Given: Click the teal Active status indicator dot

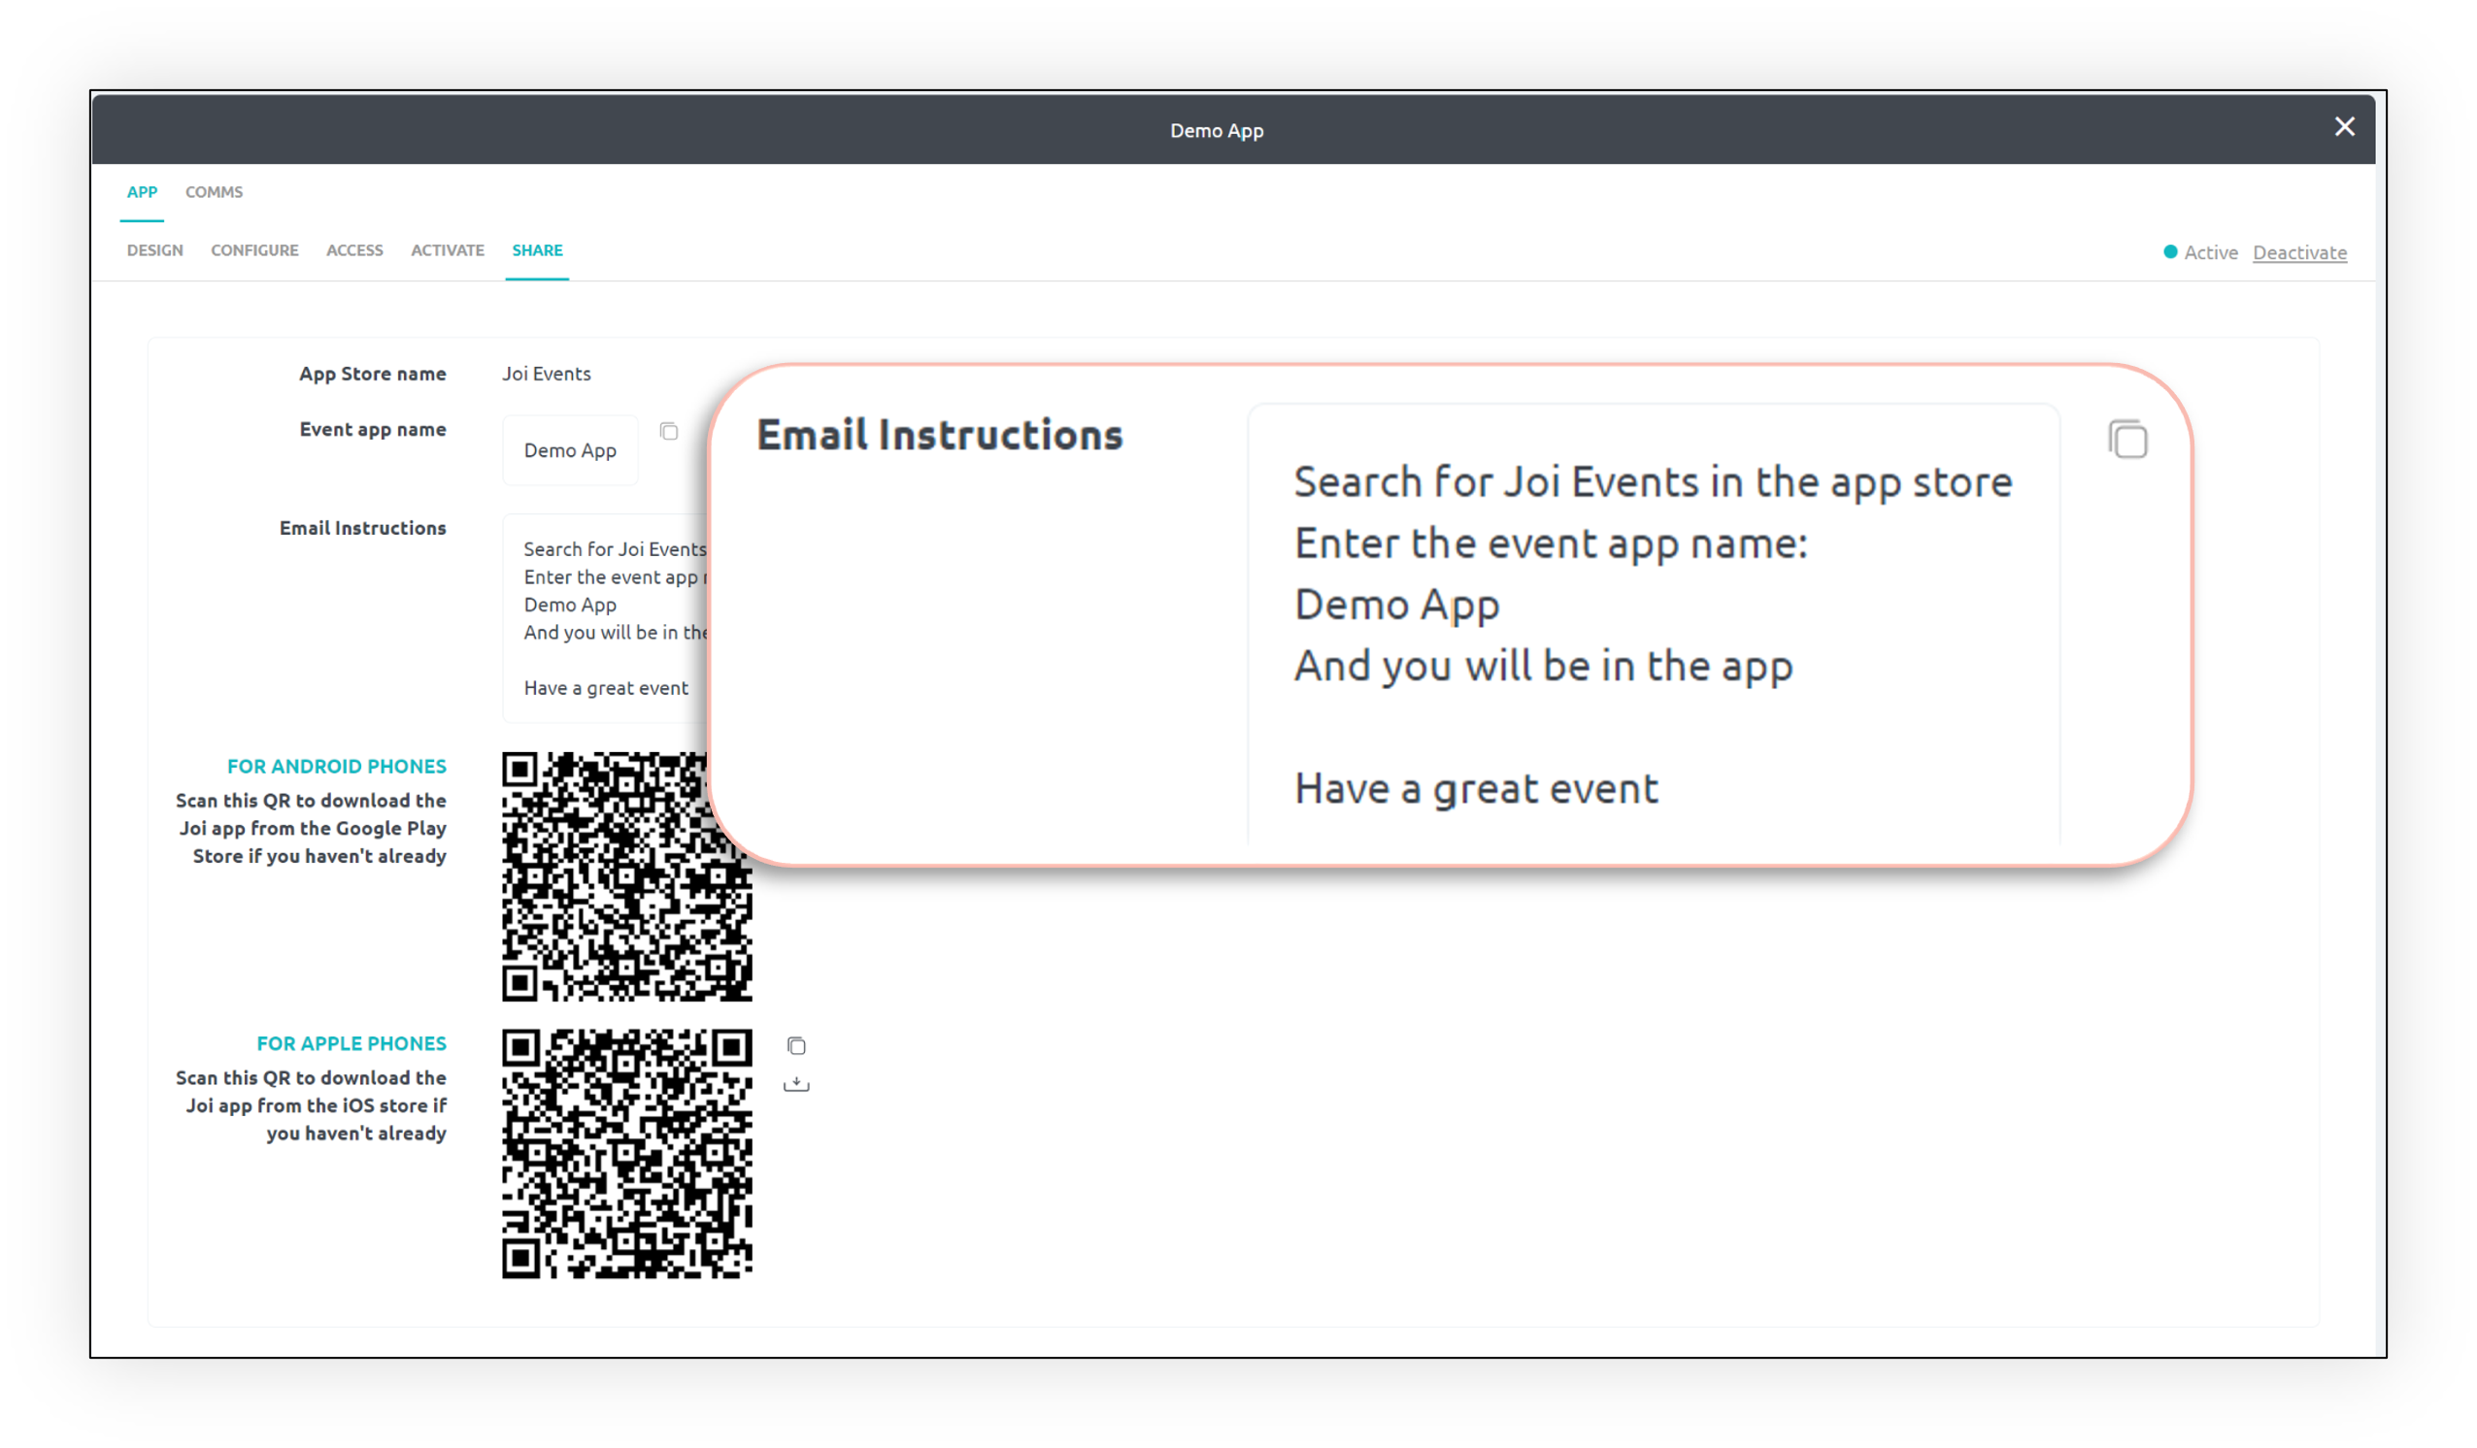Looking at the screenshot, I should (x=2170, y=252).
